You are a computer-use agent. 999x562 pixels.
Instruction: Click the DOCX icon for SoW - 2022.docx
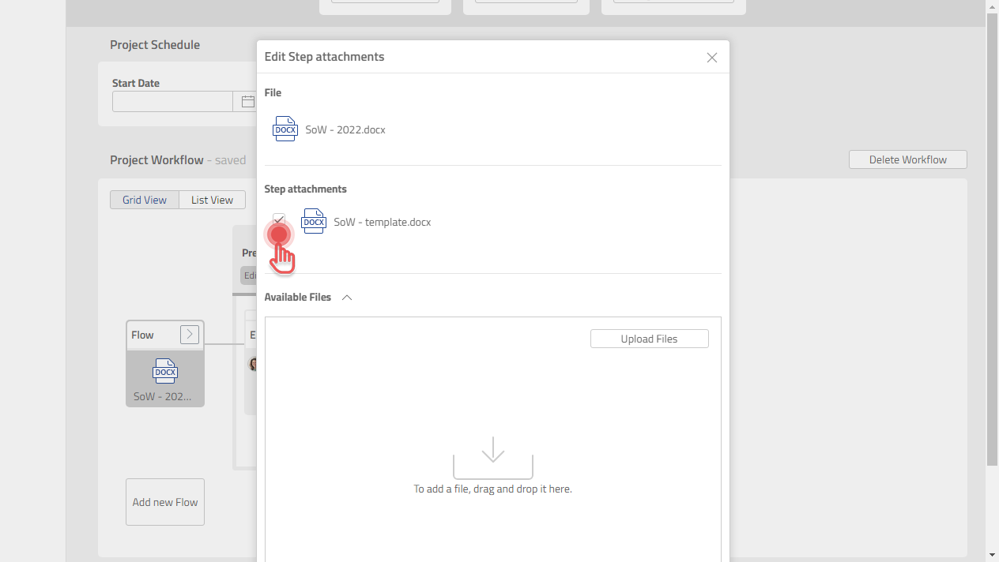285,129
